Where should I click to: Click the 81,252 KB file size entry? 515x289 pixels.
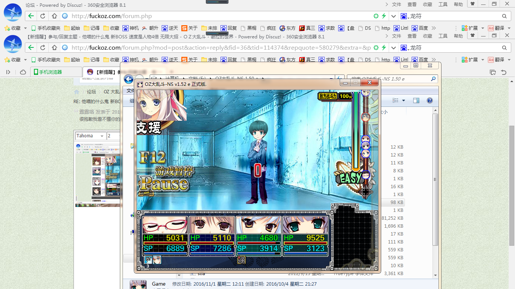(x=392, y=218)
